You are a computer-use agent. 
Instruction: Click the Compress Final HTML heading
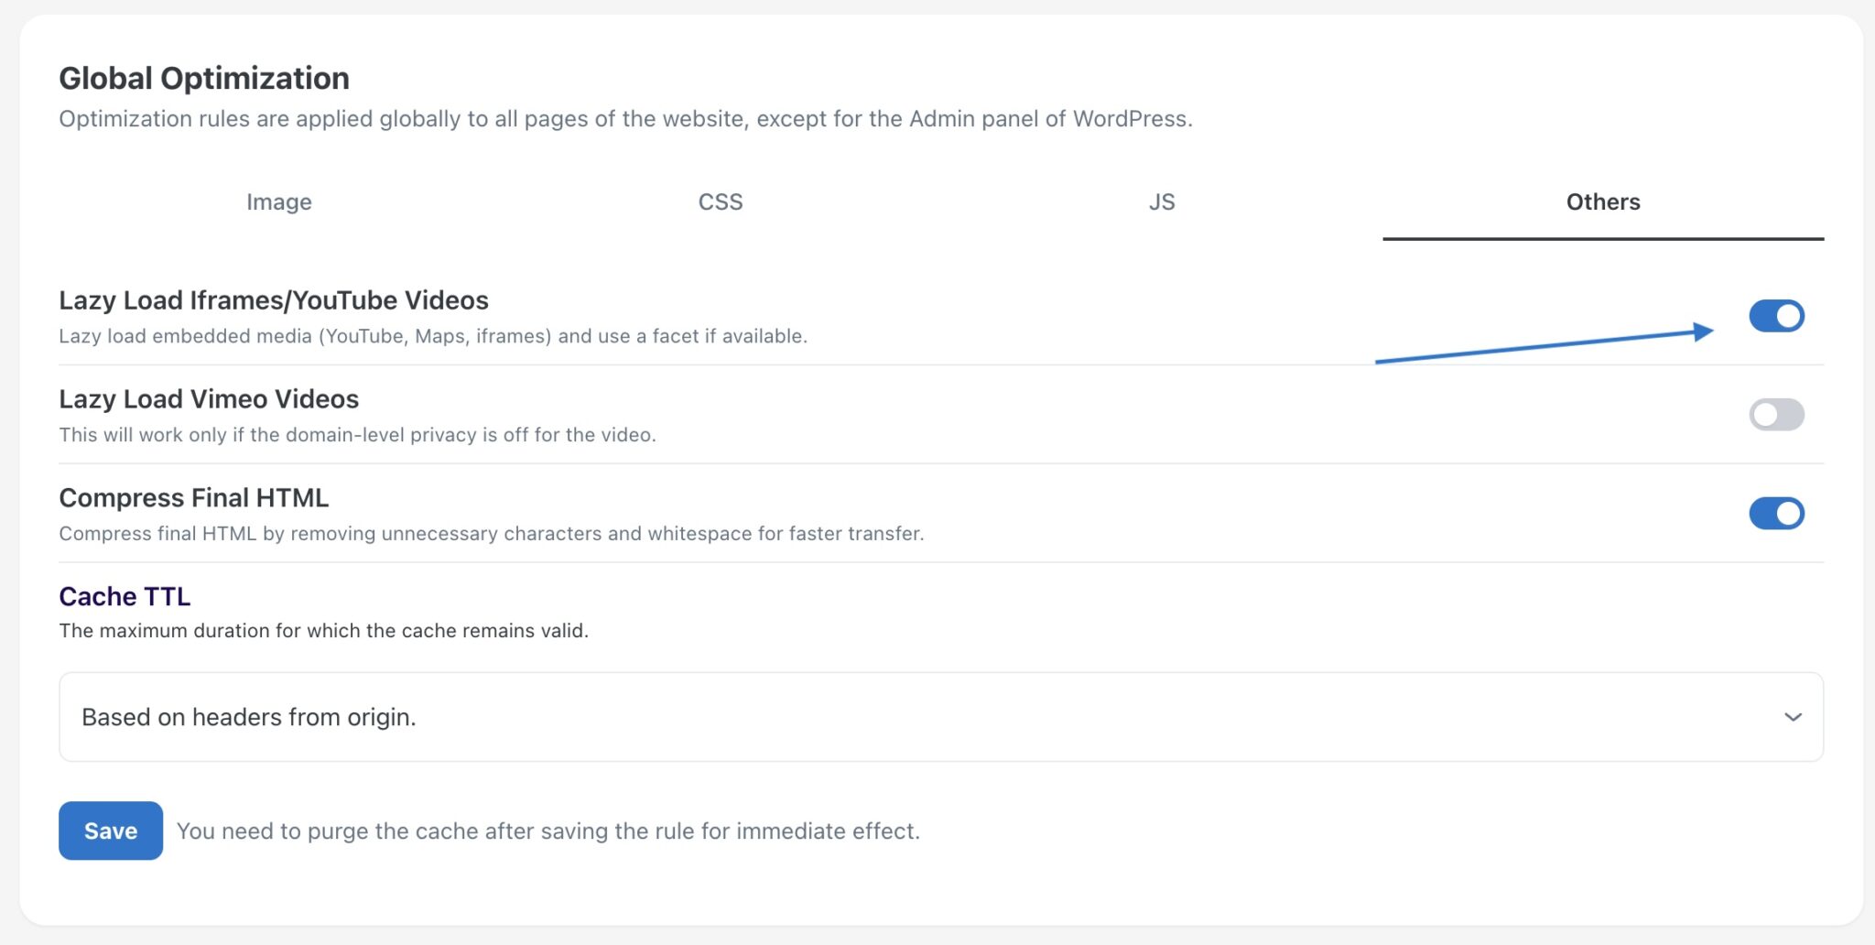[x=194, y=498]
